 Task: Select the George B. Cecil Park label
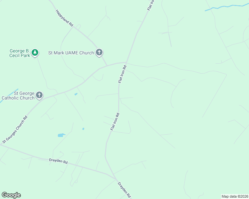[20, 53]
